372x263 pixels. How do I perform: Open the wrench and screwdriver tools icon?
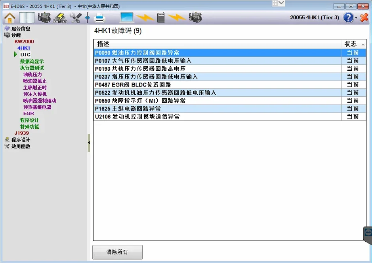(x=76, y=18)
